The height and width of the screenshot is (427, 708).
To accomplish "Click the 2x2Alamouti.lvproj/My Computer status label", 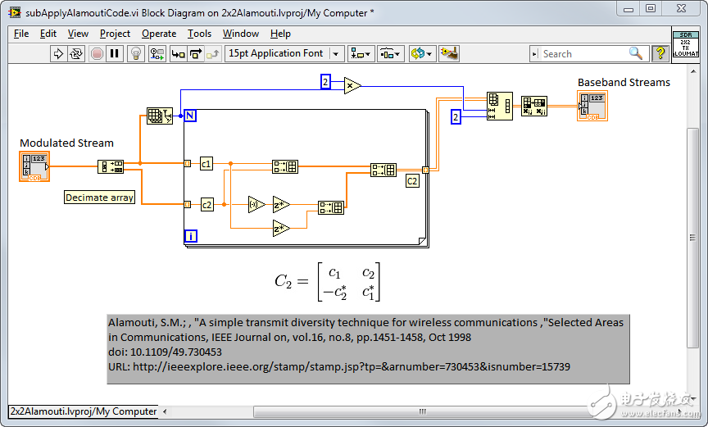I will 83,411.
